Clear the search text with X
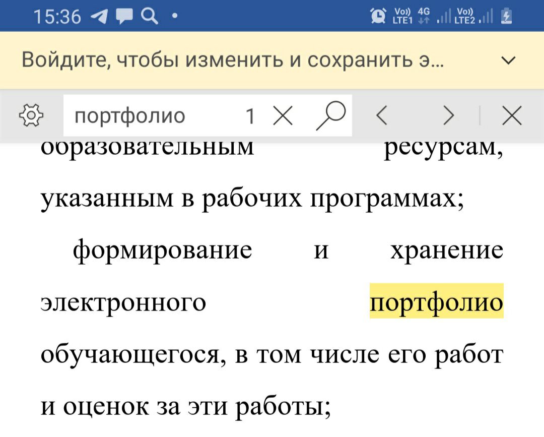This screenshot has width=544, height=437. coord(283,115)
